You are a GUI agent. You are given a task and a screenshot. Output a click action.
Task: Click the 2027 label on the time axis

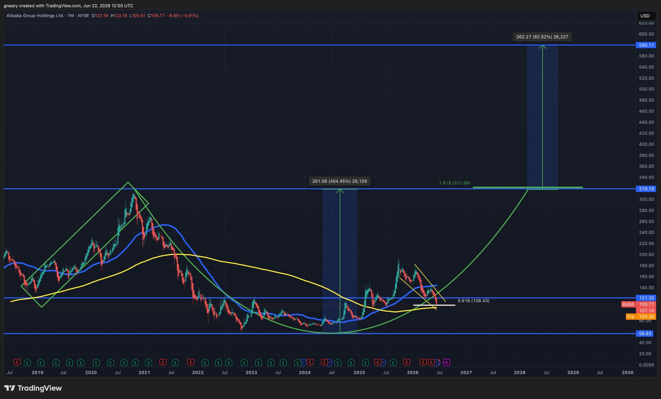(466, 373)
